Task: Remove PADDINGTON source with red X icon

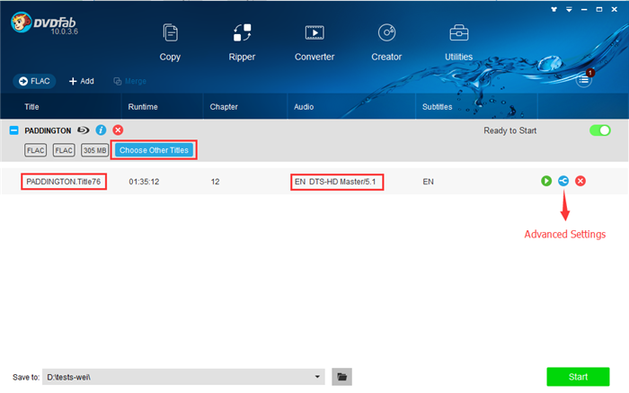Action: coord(118,130)
